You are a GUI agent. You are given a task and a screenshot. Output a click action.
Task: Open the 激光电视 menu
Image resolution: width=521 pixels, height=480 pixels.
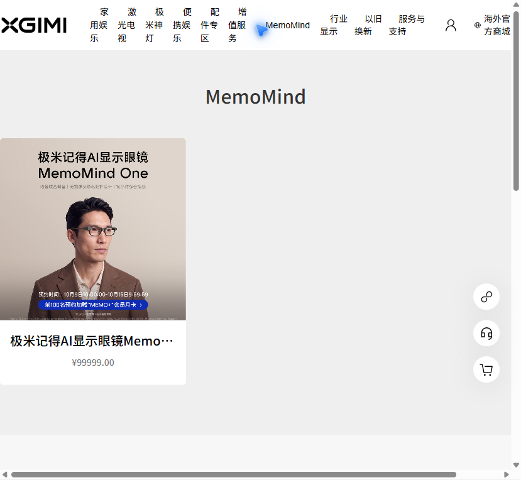click(x=126, y=25)
